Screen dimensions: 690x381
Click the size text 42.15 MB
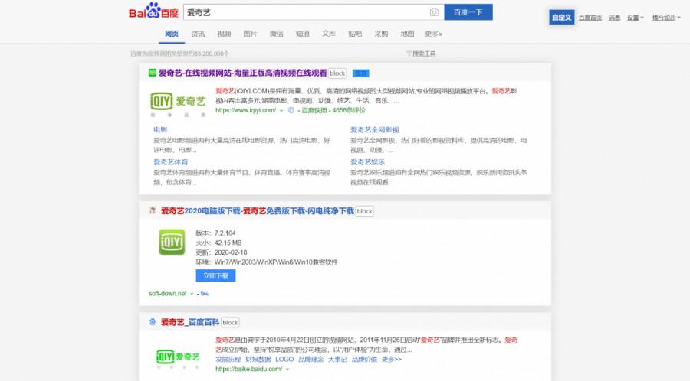pos(228,243)
